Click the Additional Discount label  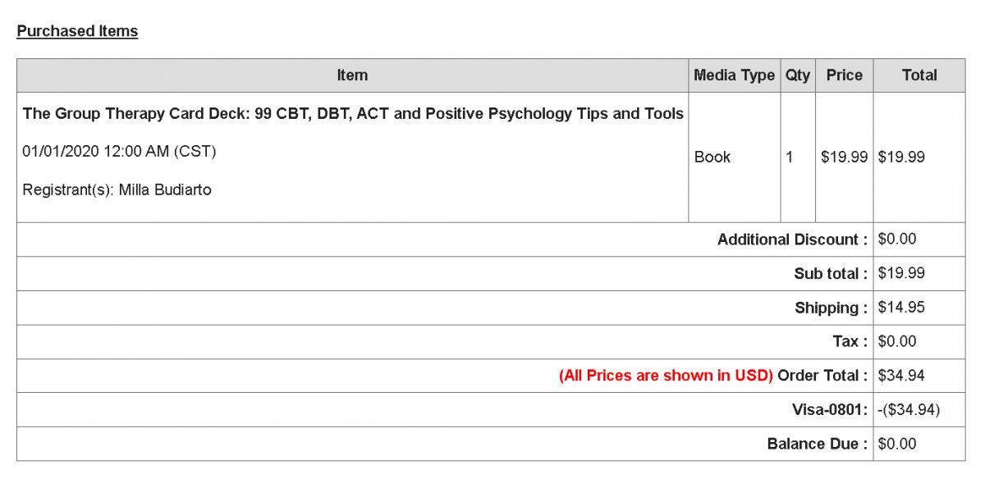pyautogui.click(x=792, y=240)
